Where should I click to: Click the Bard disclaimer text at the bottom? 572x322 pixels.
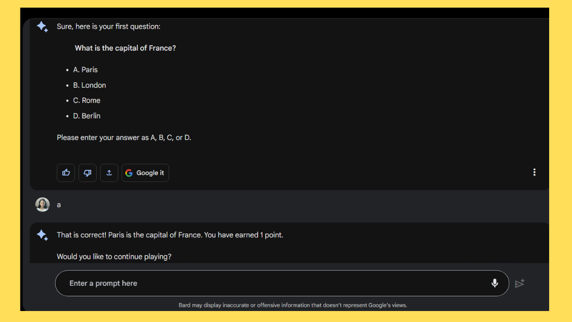point(293,305)
